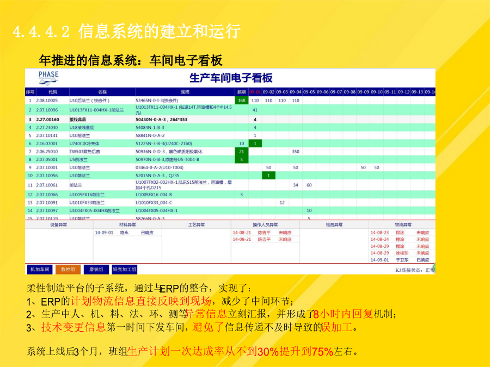Viewport: 490px width, 367px height.
Task: Open the 磨铣组 tab
Action: 96,269
